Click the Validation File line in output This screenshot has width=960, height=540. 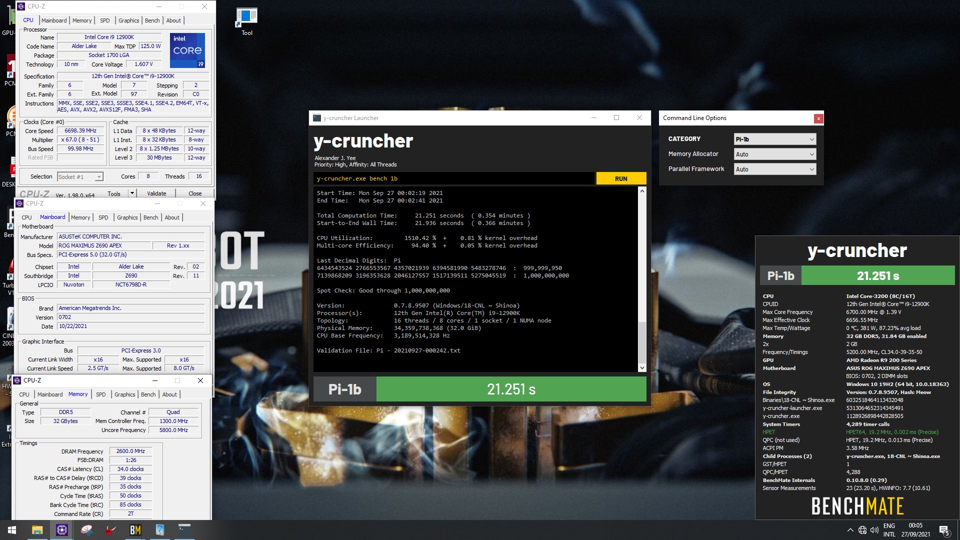click(x=388, y=350)
